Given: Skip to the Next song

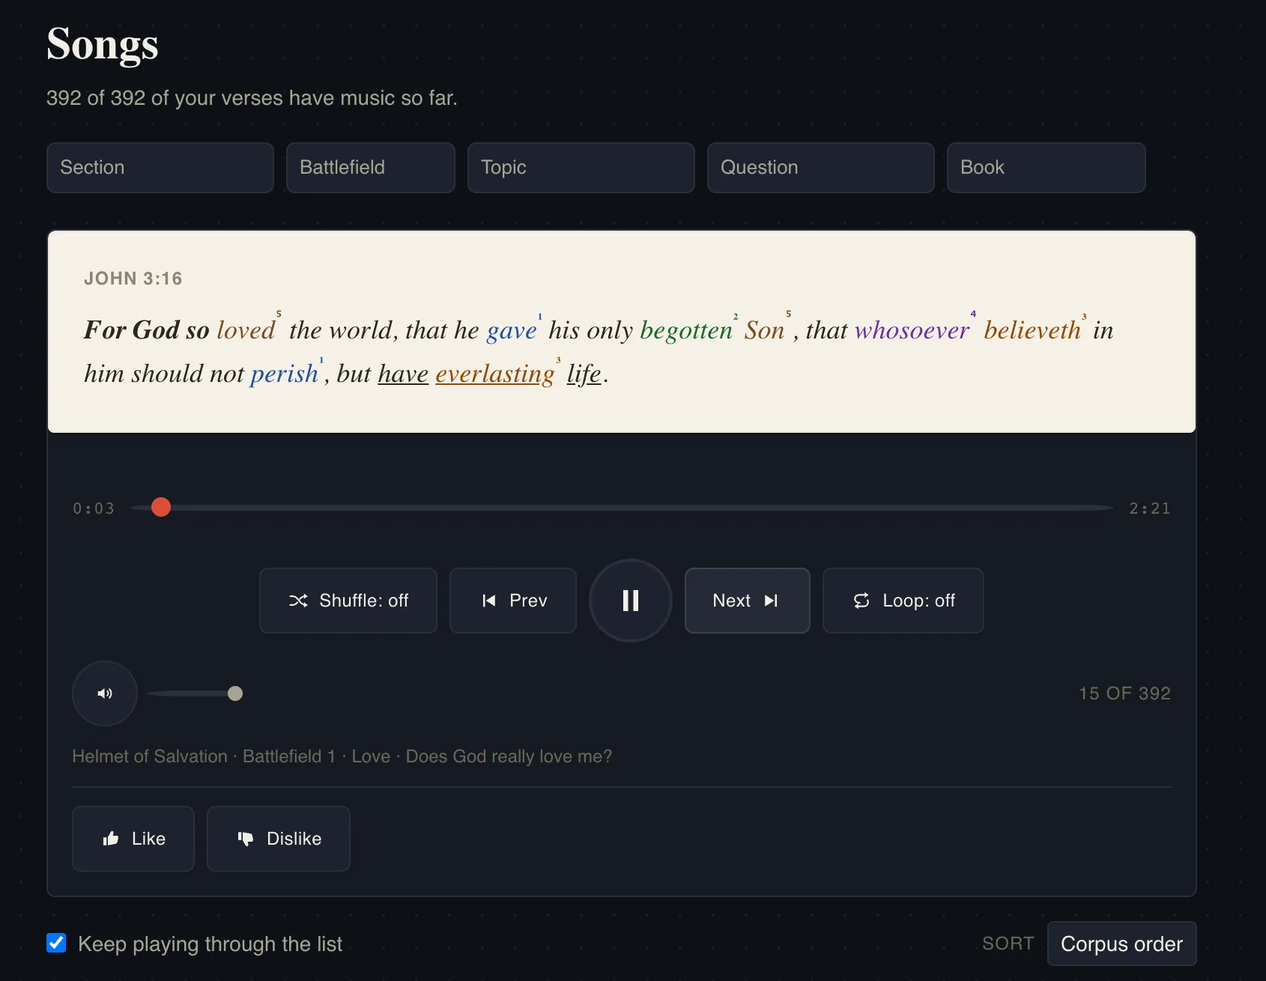Looking at the screenshot, I should coord(748,601).
